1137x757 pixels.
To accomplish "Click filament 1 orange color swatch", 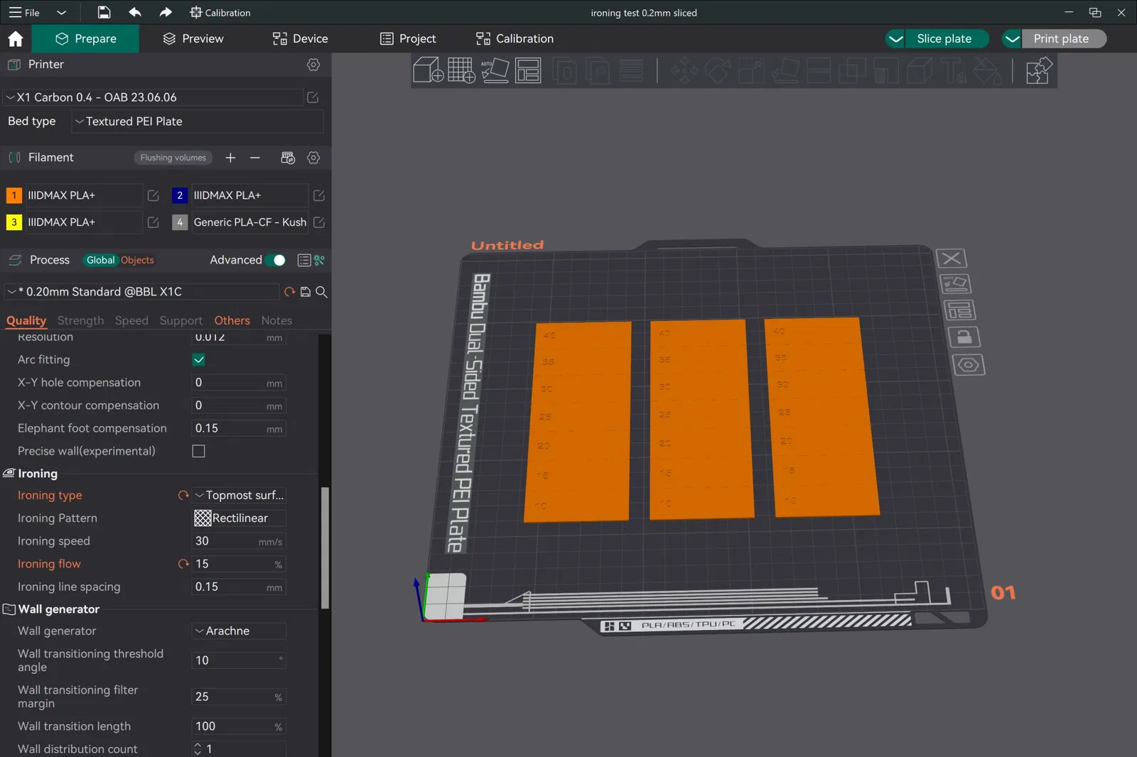I will (14, 195).
